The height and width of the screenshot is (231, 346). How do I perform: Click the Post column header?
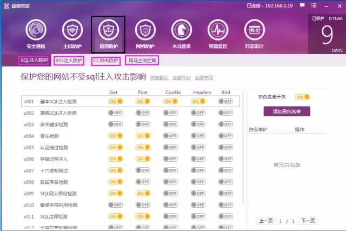[x=143, y=93]
